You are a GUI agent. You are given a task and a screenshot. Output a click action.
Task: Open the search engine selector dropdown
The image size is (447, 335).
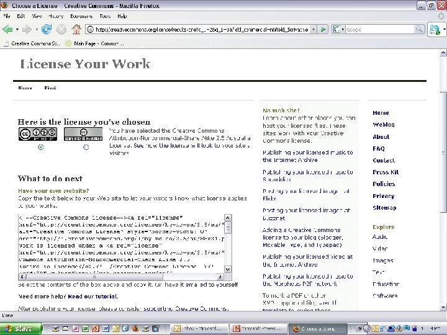343,29
